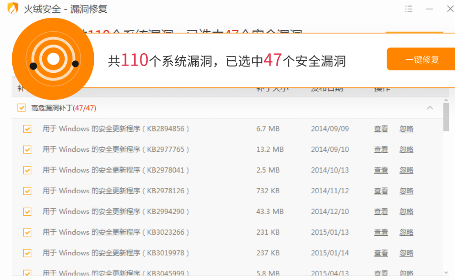Minimize the vulnerability repair window
The height and width of the screenshot is (280, 455).
[x=430, y=9]
